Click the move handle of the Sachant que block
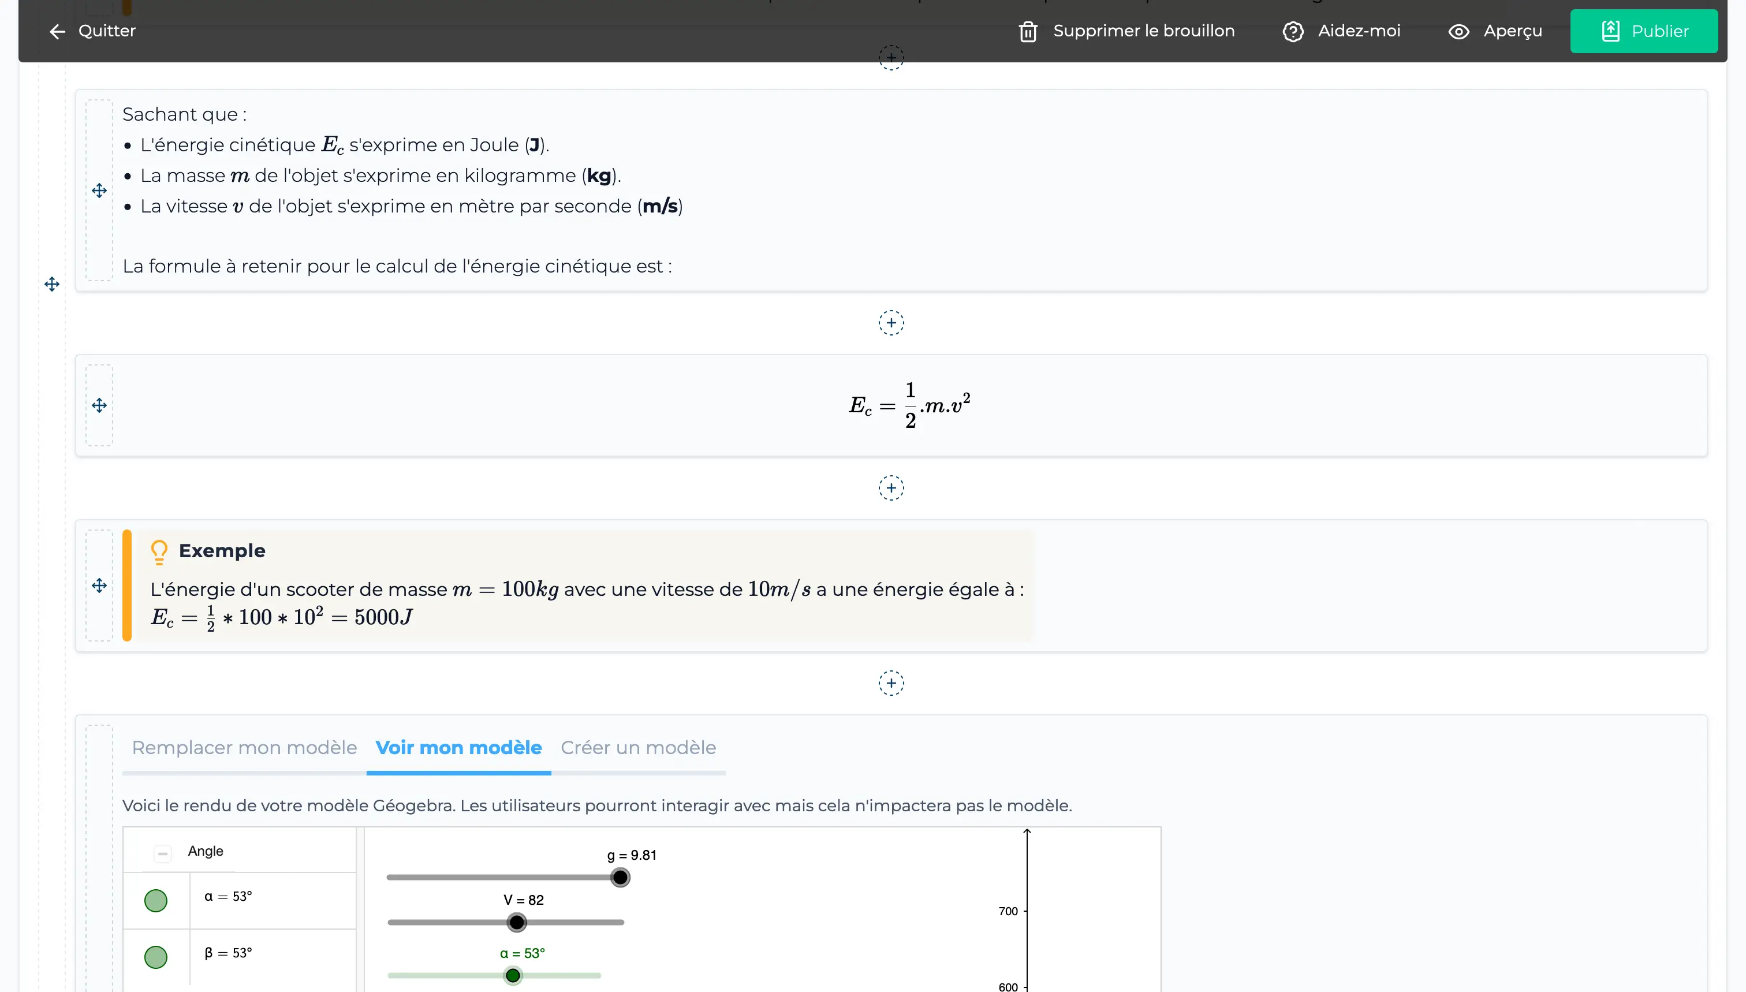The width and height of the screenshot is (1746, 992). [x=99, y=190]
